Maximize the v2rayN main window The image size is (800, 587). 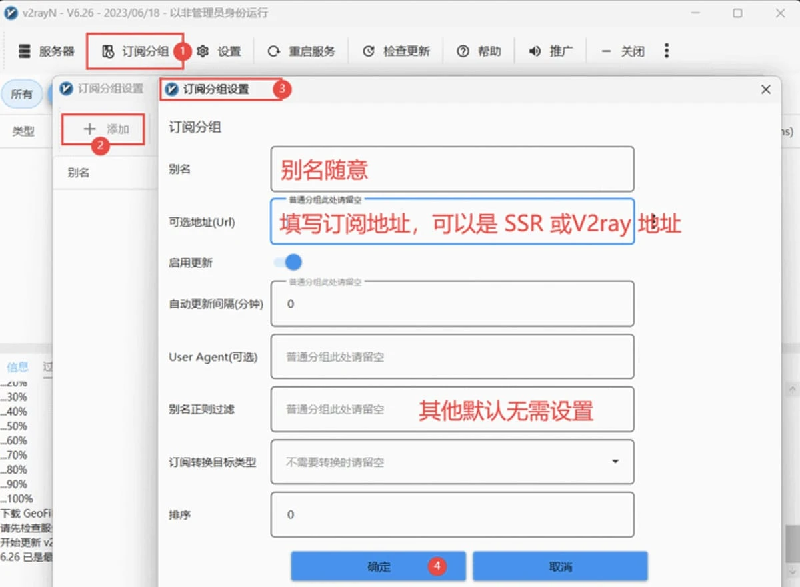[737, 13]
